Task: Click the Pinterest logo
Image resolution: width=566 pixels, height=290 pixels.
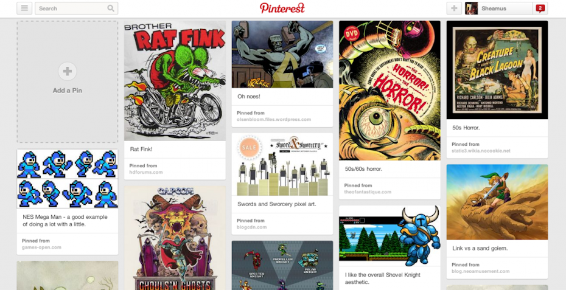Action: [x=282, y=8]
